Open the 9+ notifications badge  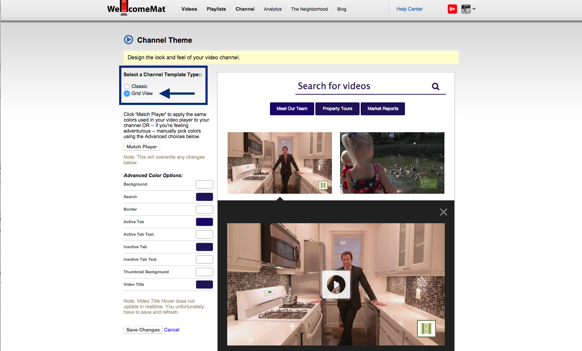(452, 9)
